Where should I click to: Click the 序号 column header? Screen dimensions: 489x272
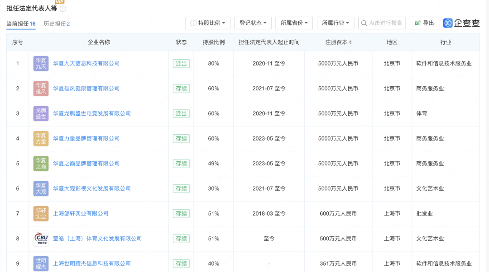[x=18, y=42]
